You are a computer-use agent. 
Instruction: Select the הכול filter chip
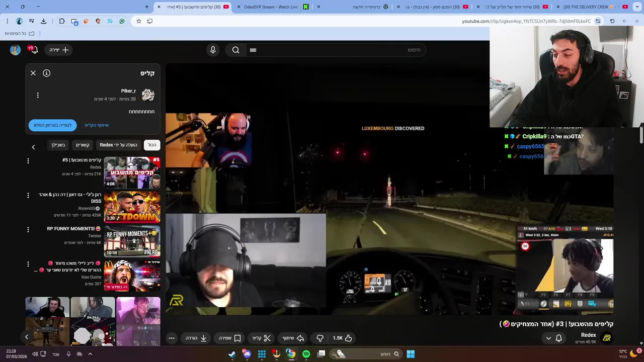(152, 145)
